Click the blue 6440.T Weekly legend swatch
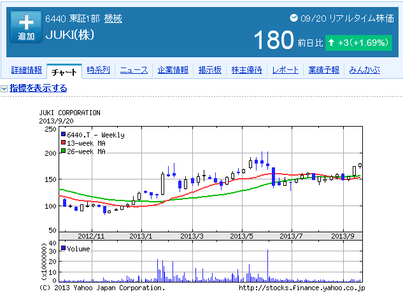Image resolution: width=403 pixels, height=294 pixels. (63, 134)
